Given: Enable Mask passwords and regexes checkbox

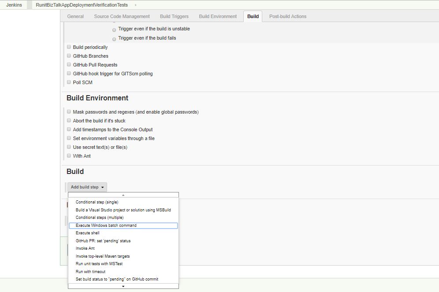Looking at the screenshot, I should click(69, 111).
